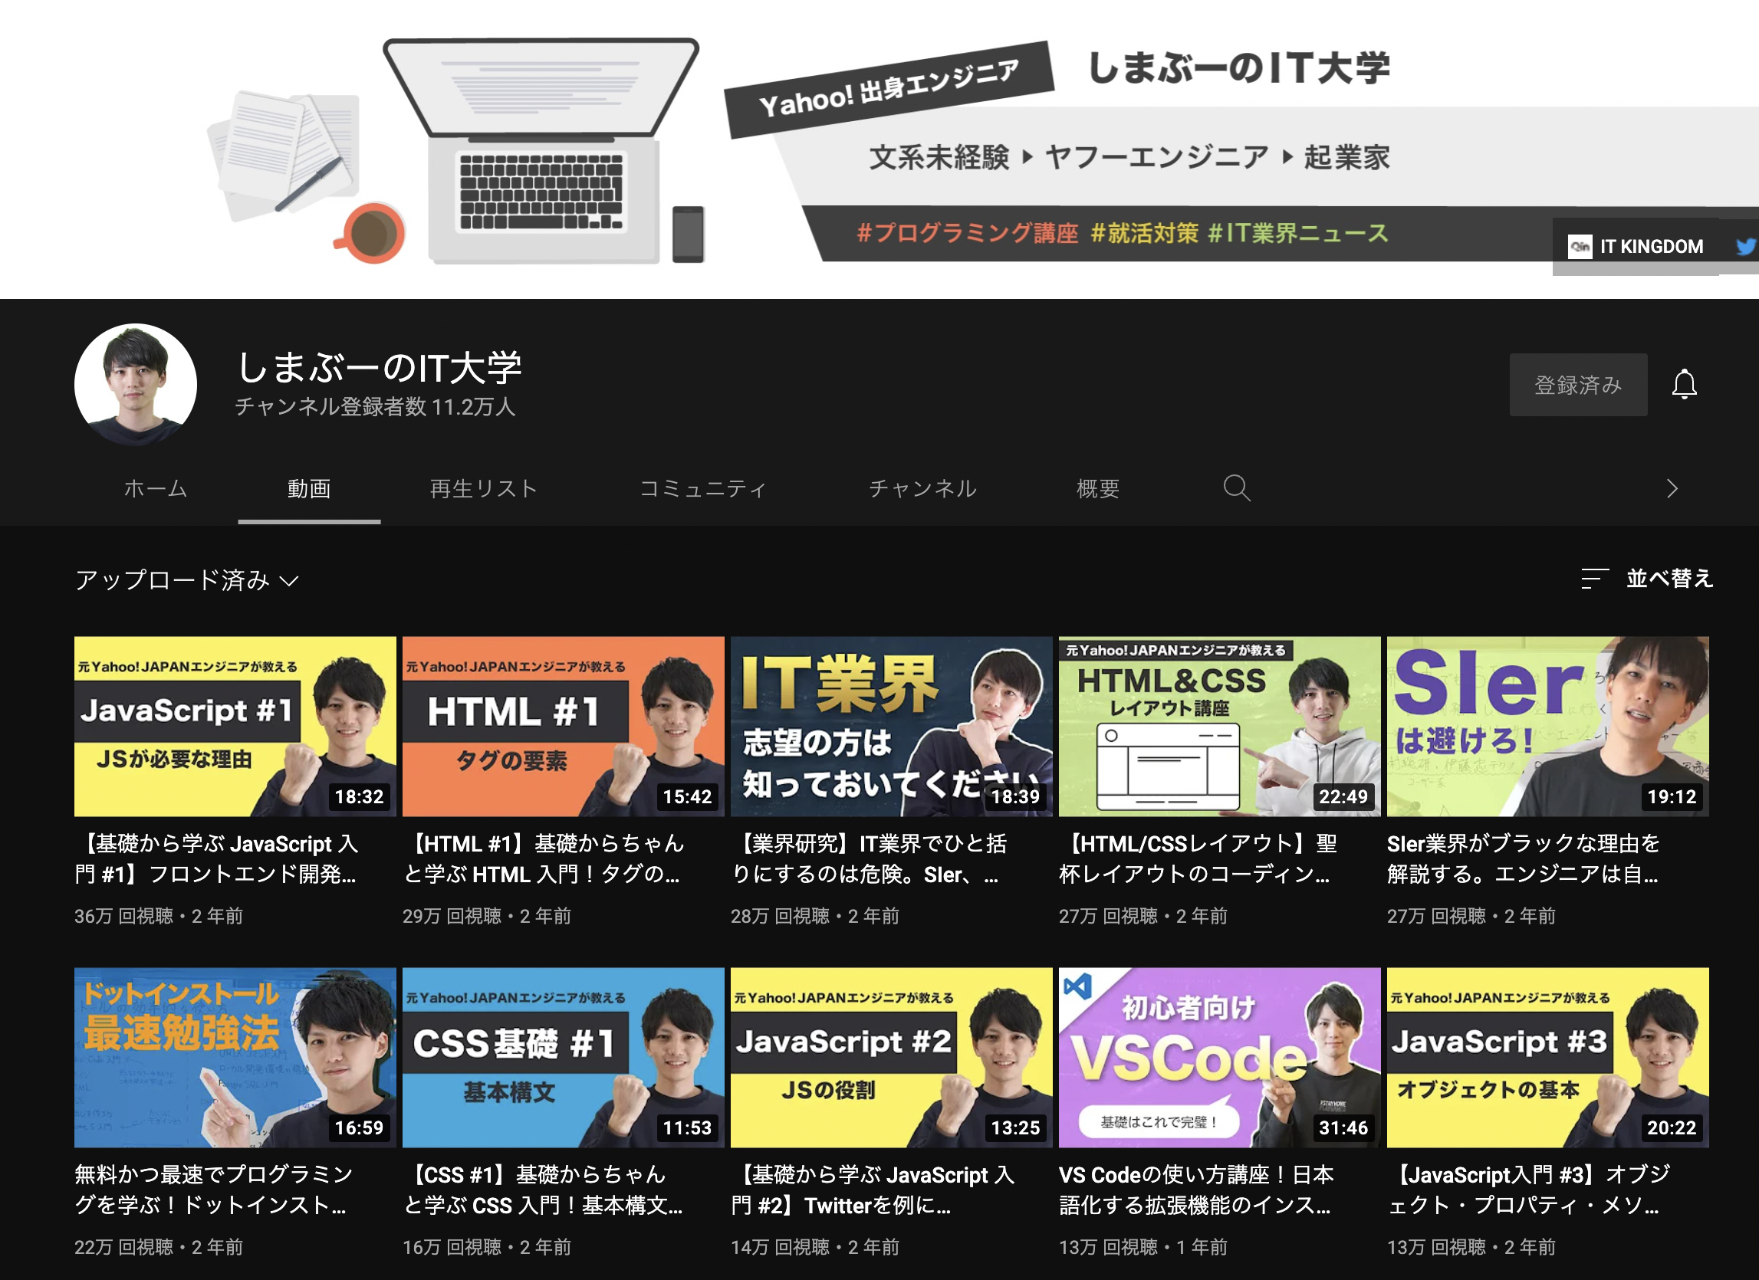Click the 18:32 duration badge on JavaScript #1
Screen dimensions: 1759x1280
[361, 795]
